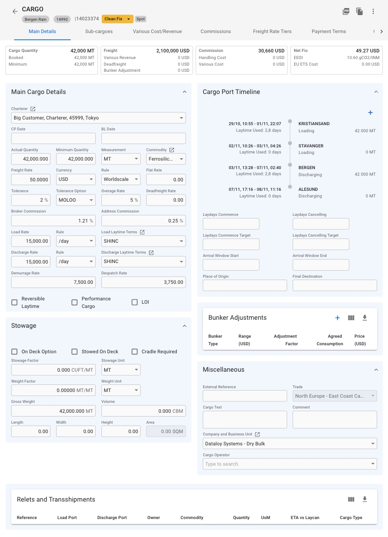
Task: Open the three-dot more options menu
Action: 373,11
